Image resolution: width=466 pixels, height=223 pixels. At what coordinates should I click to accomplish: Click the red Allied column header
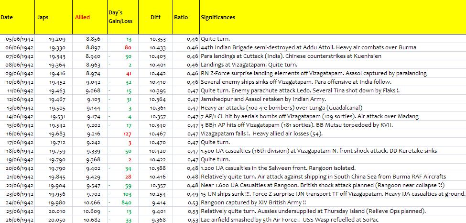pos(90,17)
